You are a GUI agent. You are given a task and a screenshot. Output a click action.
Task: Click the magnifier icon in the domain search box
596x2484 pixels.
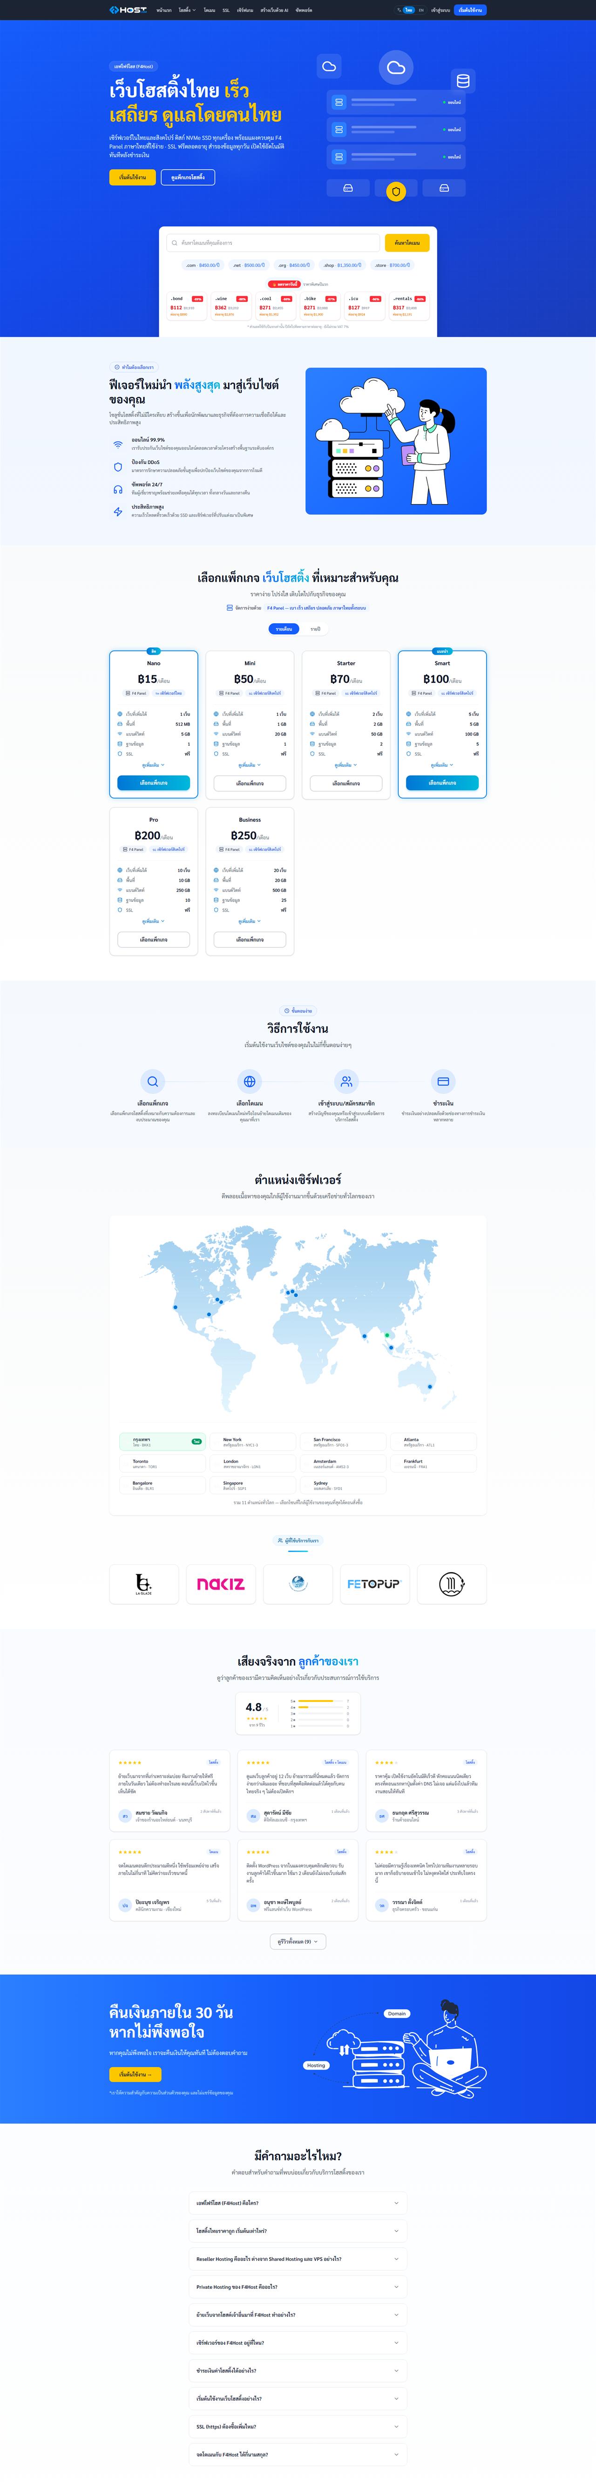click(x=174, y=243)
